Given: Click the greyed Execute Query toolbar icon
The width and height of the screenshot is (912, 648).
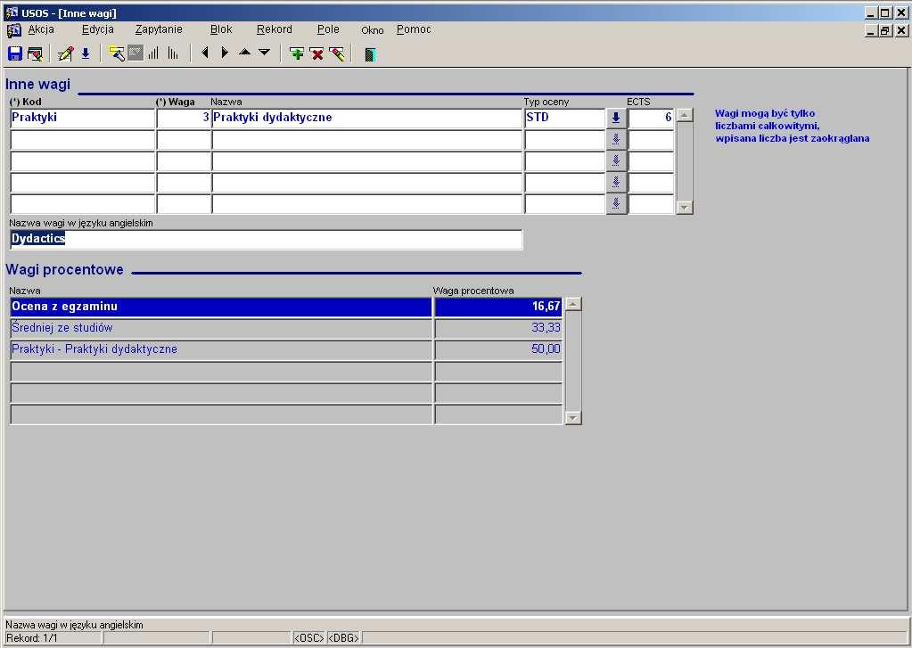Looking at the screenshot, I should (135, 54).
